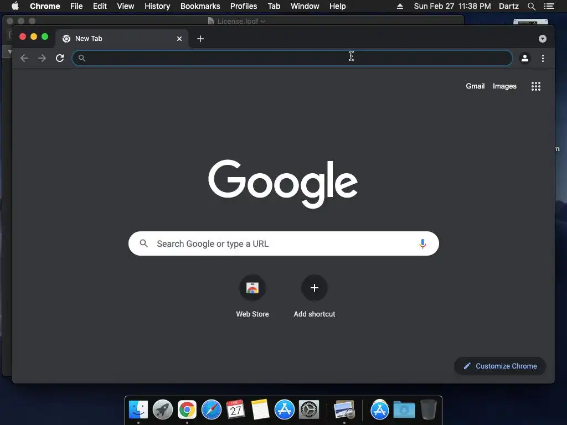Open Spotlight search in menu bar
The image size is (567, 425).
[x=531, y=6]
